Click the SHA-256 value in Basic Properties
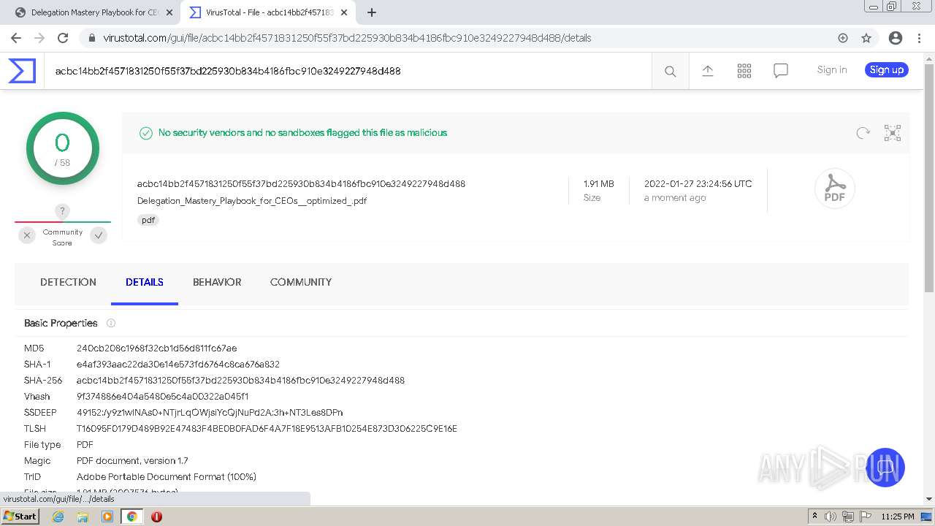The height and width of the screenshot is (526, 935). [240, 381]
